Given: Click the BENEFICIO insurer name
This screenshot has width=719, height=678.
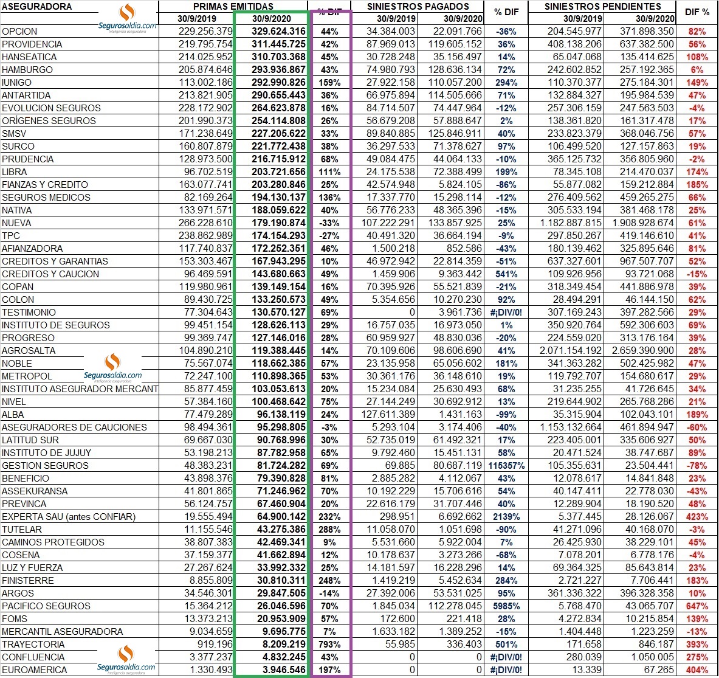Looking at the screenshot, I should pyautogui.click(x=26, y=479).
